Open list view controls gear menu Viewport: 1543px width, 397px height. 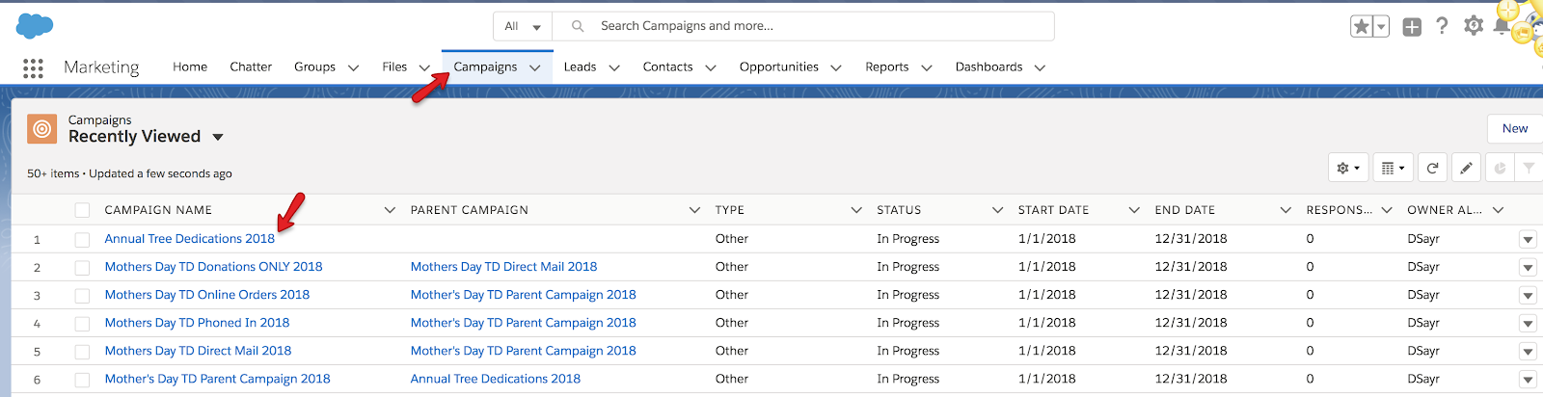point(1348,168)
